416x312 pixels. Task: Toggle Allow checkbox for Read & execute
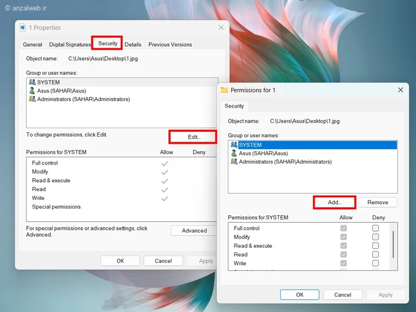tap(344, 246)
